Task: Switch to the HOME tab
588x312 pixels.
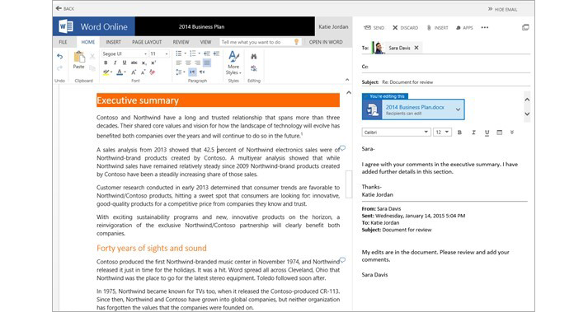Action: click(x=88, y=42)
